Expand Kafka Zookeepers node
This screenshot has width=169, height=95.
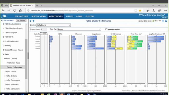click(x=5, y=80)
